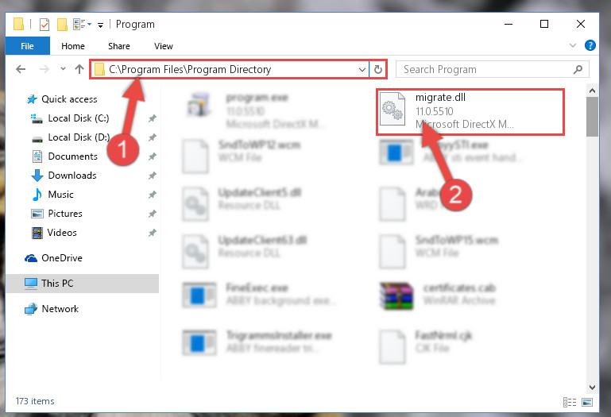Image resolution: width=611 pixels, height=417 pixels.
Task: Click the Properties checkmark icon in title bar
Action: (x=44, y=25)
